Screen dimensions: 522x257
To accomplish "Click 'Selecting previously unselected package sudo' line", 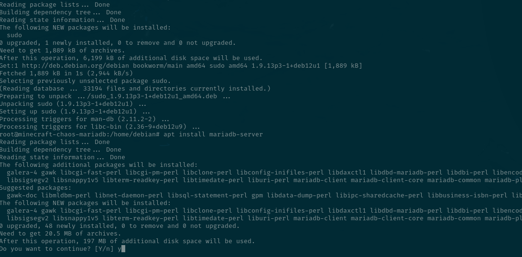I will (x=85, y=81).
